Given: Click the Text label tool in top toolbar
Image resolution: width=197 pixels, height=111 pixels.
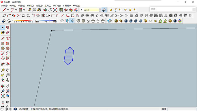Looking at the screenshot, I should (34, 10).
